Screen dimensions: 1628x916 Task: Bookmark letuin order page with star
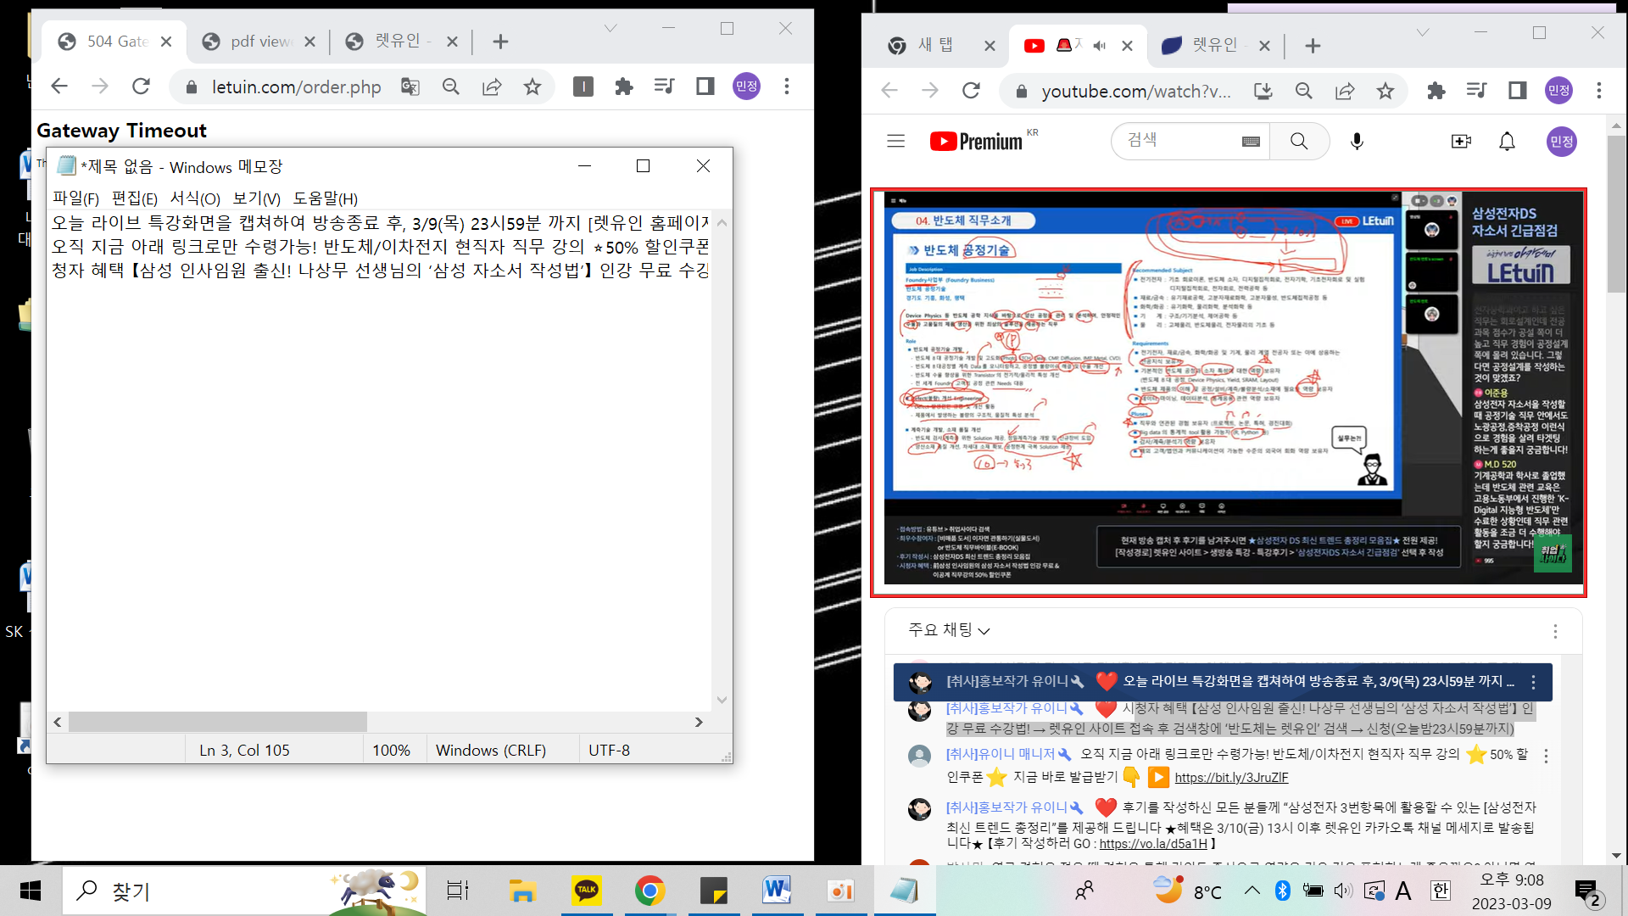pos(532,87)
